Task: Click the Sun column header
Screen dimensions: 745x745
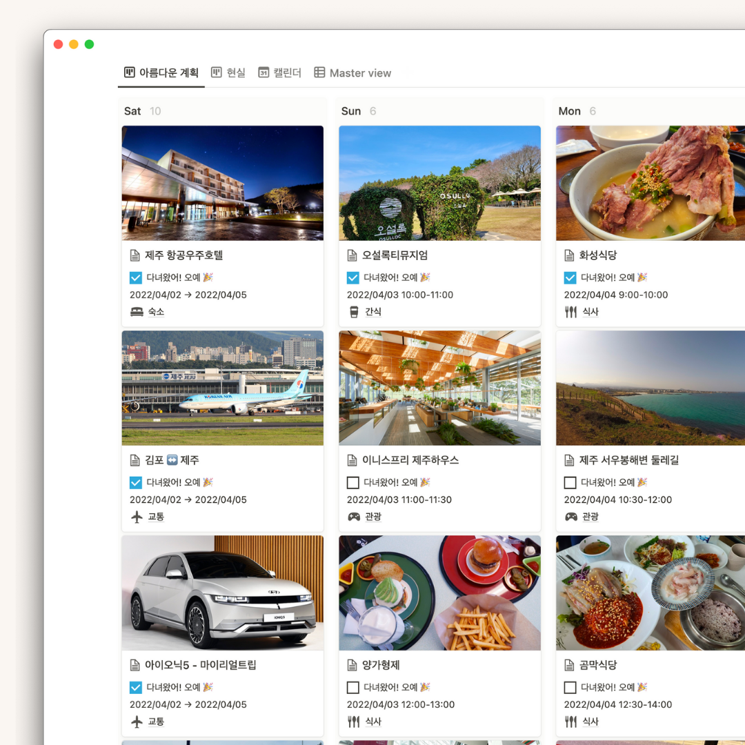Action: 351,111
